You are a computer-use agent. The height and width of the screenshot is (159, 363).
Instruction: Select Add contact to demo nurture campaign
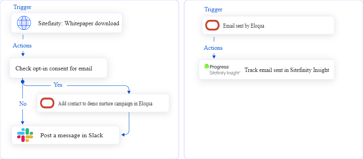103,103
